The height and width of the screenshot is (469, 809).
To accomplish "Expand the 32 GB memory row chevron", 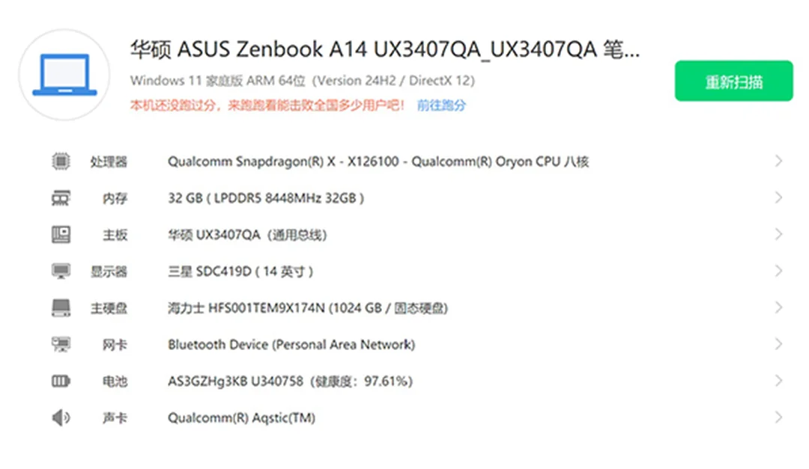I will pos(779,198).
